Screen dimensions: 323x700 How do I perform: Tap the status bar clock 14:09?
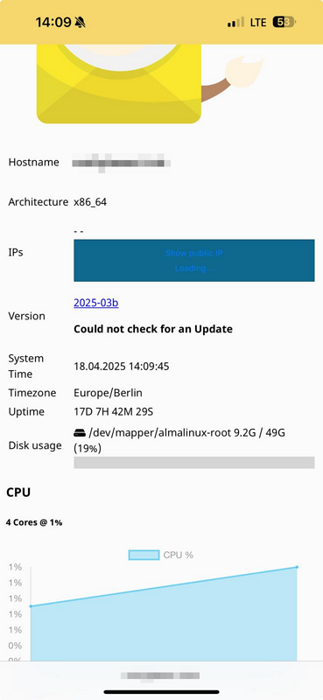pyautogui.click(x=53, y=23)
